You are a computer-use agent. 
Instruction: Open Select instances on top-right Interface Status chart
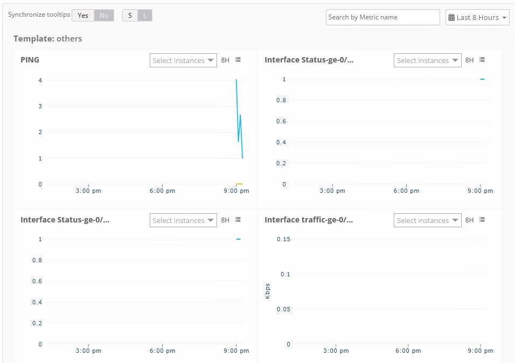point(428,60)
